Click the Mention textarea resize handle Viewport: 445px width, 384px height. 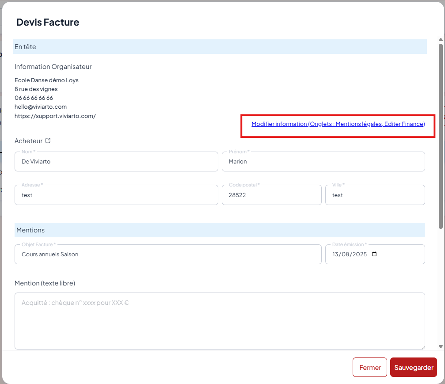coord(422,347)
